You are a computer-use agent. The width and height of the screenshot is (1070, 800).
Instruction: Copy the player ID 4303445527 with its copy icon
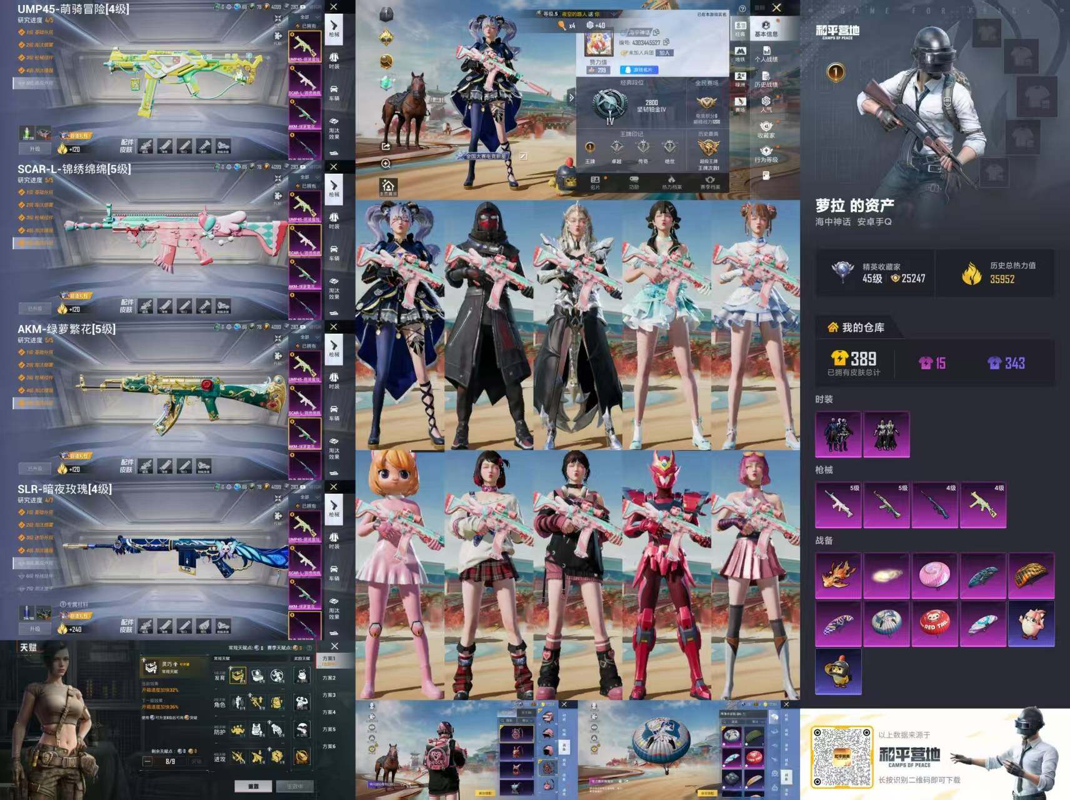click(x=666, y=42)
